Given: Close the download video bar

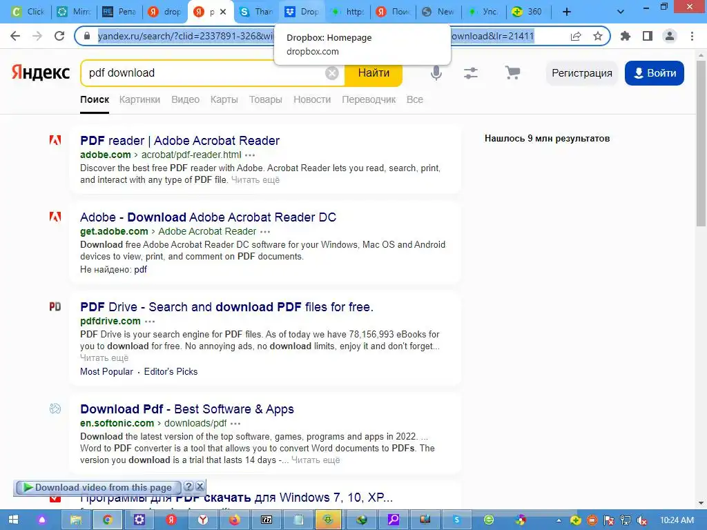Looking at the screenshot, I should pyautogui.click(x=200, y=487).
